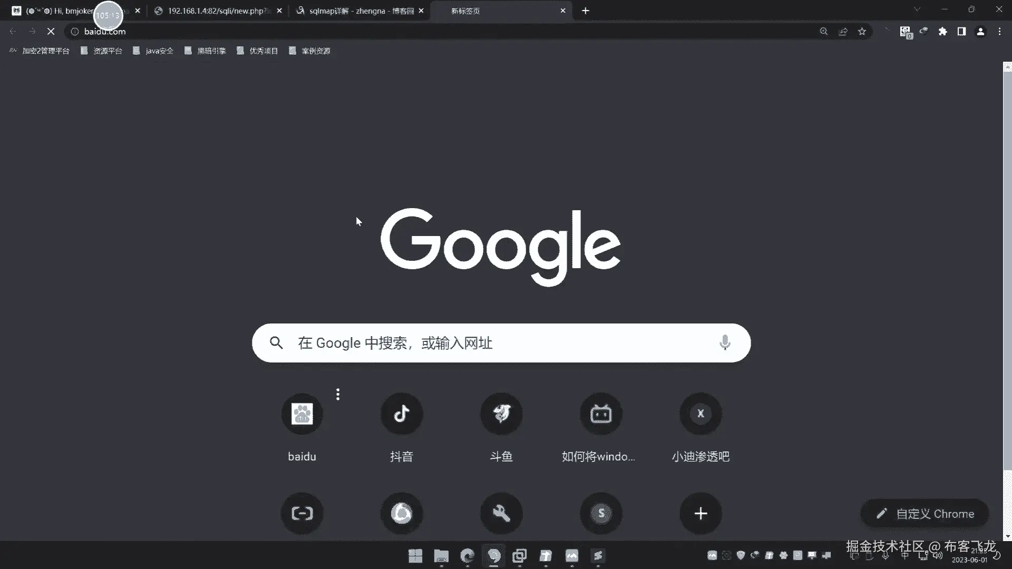Expand the tab search chevron
The height and width of the screenshot is (569, 1012).
pyautogui.click(x=917, y=9)
